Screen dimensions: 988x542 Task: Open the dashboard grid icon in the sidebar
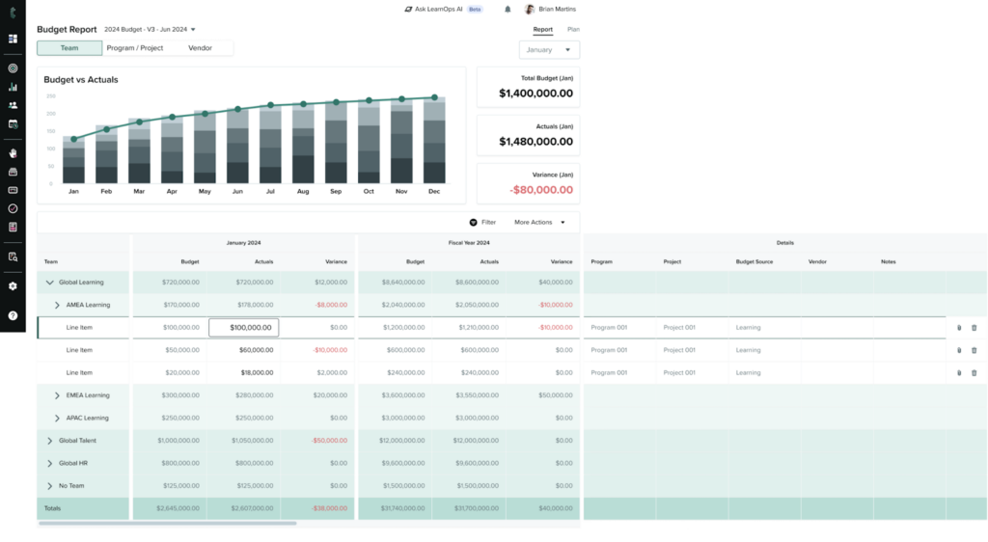(13, 40)
